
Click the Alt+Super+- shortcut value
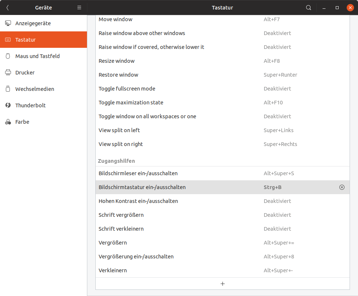tap(278, 270)
